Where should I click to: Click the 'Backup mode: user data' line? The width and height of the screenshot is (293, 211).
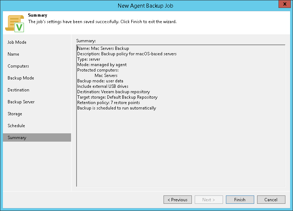100,81
